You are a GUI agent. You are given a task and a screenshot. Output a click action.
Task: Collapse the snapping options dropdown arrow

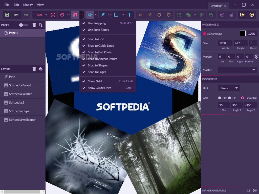pos(82,15)
